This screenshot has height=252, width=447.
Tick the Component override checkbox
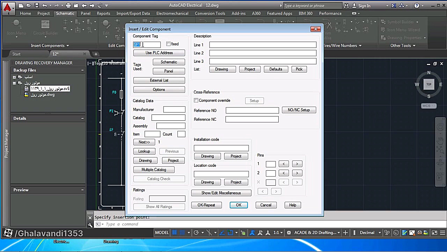(x=196, y=101)
